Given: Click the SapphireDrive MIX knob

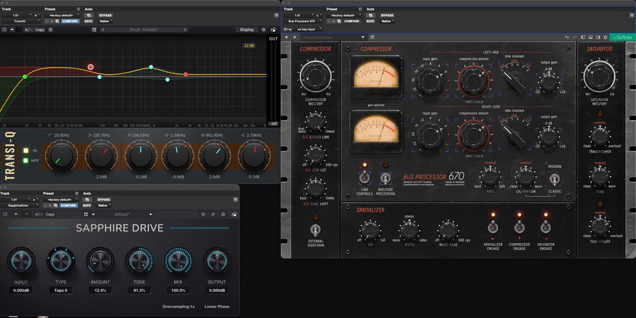Looking at the screenshot, I should 178,261.
